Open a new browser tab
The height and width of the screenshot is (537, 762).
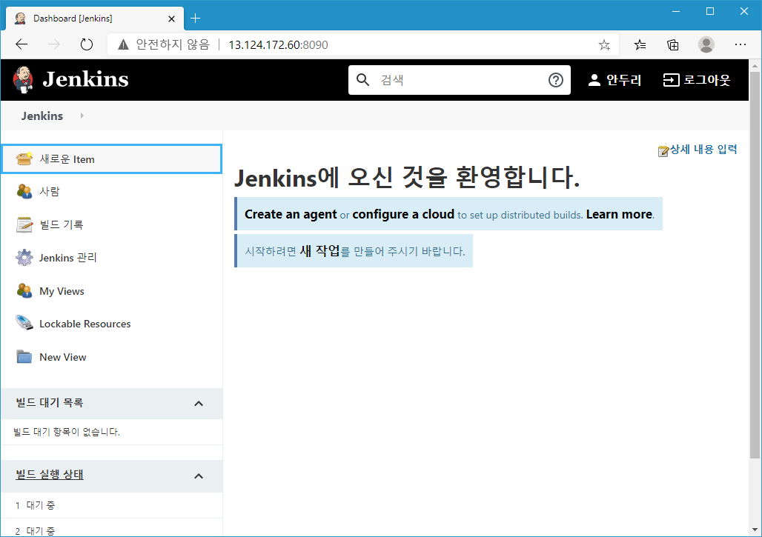196,19
